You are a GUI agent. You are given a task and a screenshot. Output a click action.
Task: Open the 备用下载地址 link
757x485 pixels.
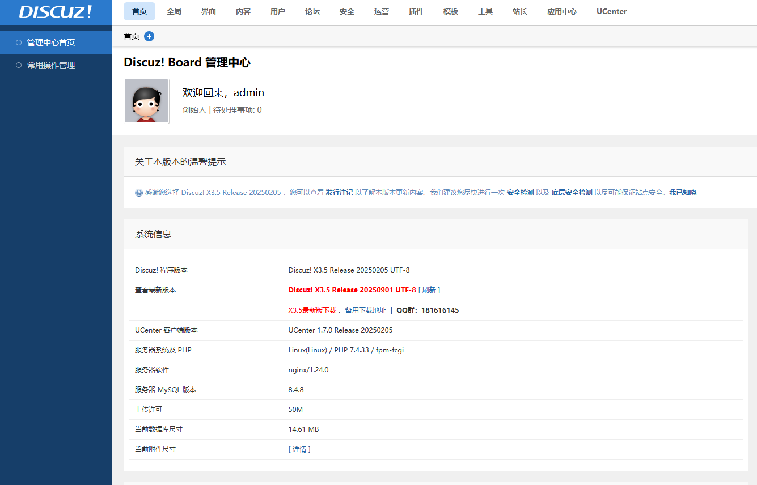tap(366, 310)
